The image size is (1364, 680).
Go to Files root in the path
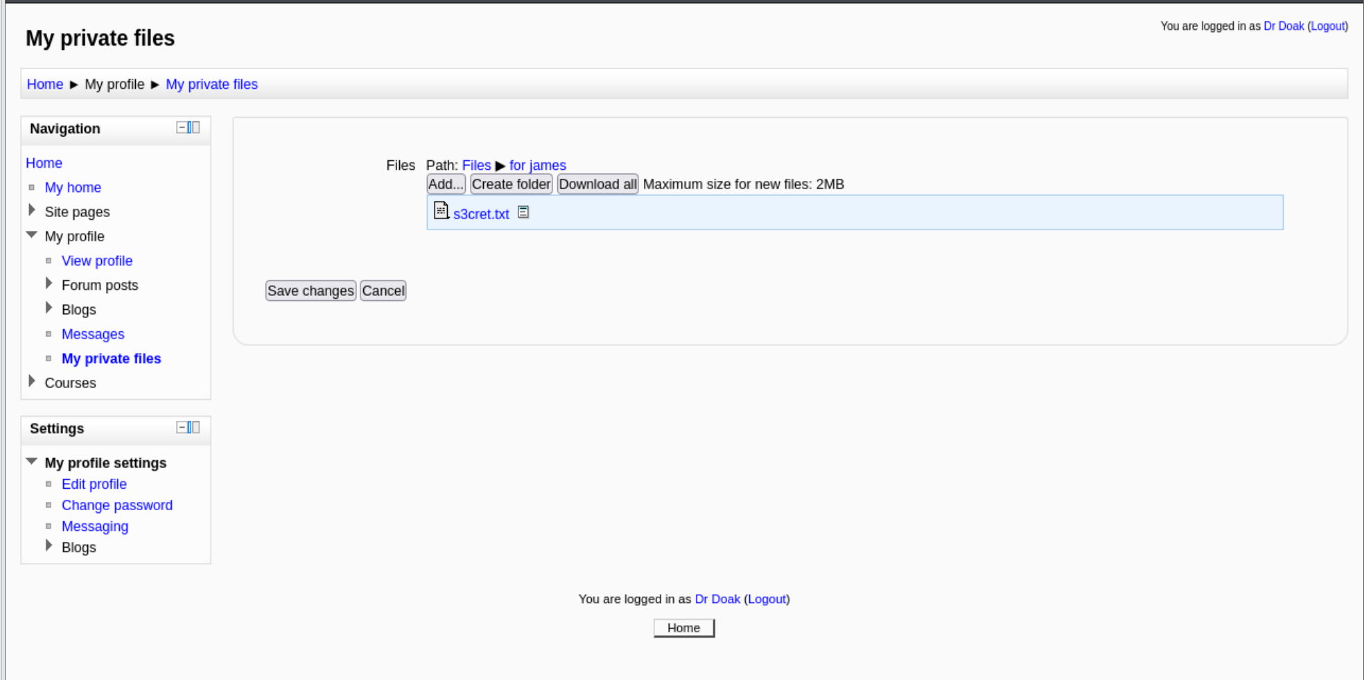(x=476, y=166)
